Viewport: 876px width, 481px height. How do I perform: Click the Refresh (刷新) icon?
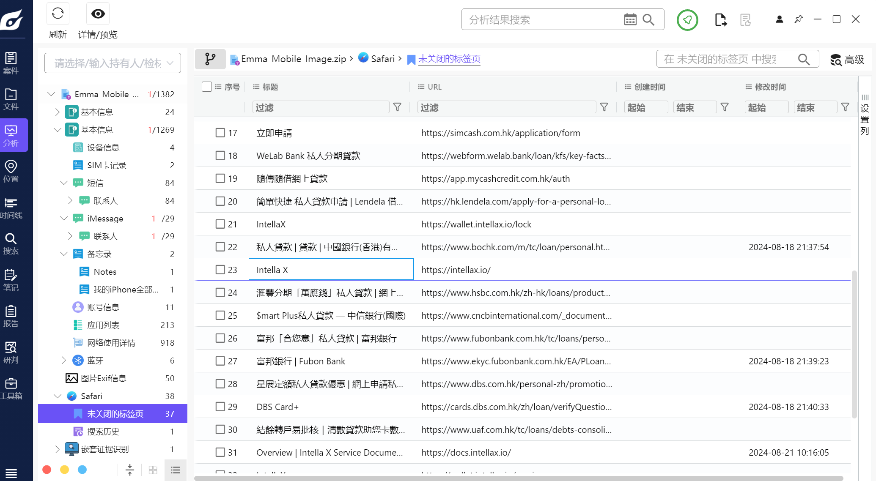tap(58, 14)
